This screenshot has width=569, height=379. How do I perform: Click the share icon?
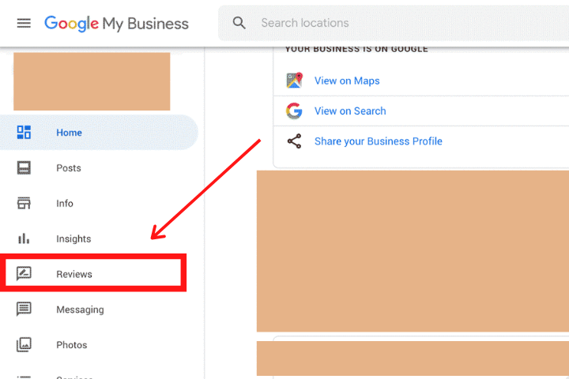point(294,141)
